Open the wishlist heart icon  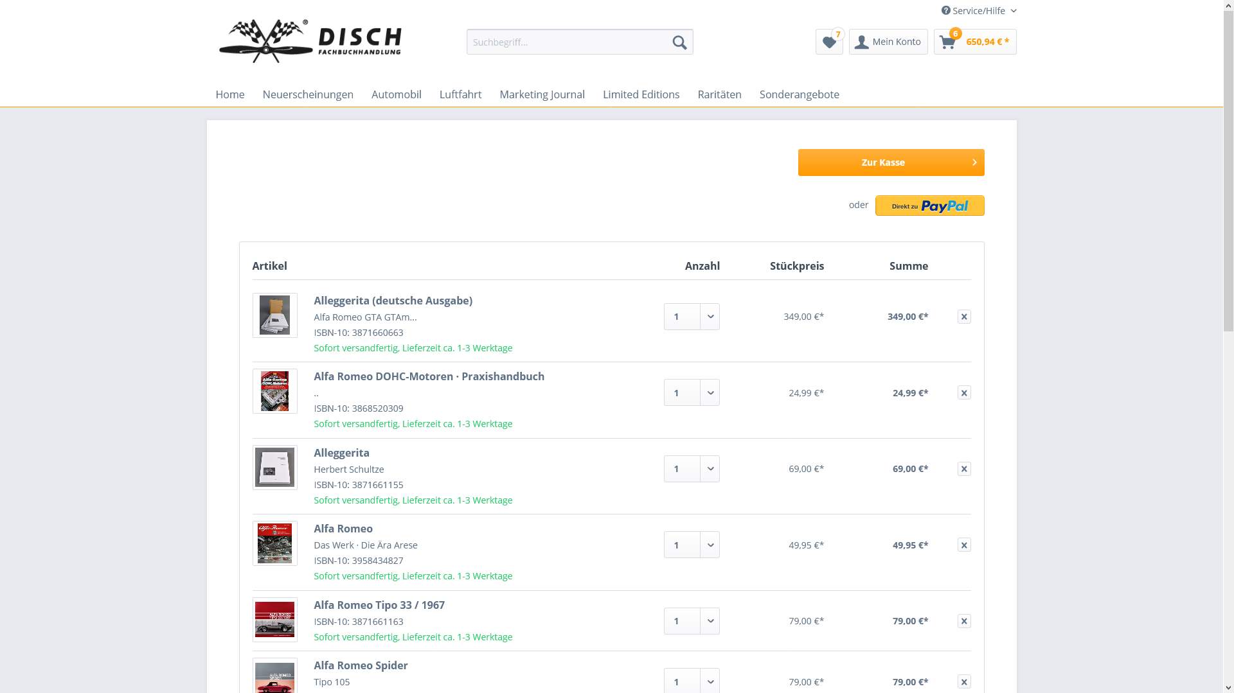829,42
